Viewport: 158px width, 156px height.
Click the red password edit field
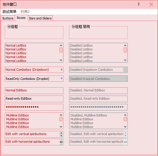34,107
